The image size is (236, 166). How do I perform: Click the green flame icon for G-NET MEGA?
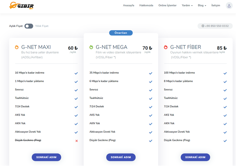(91, 47)
